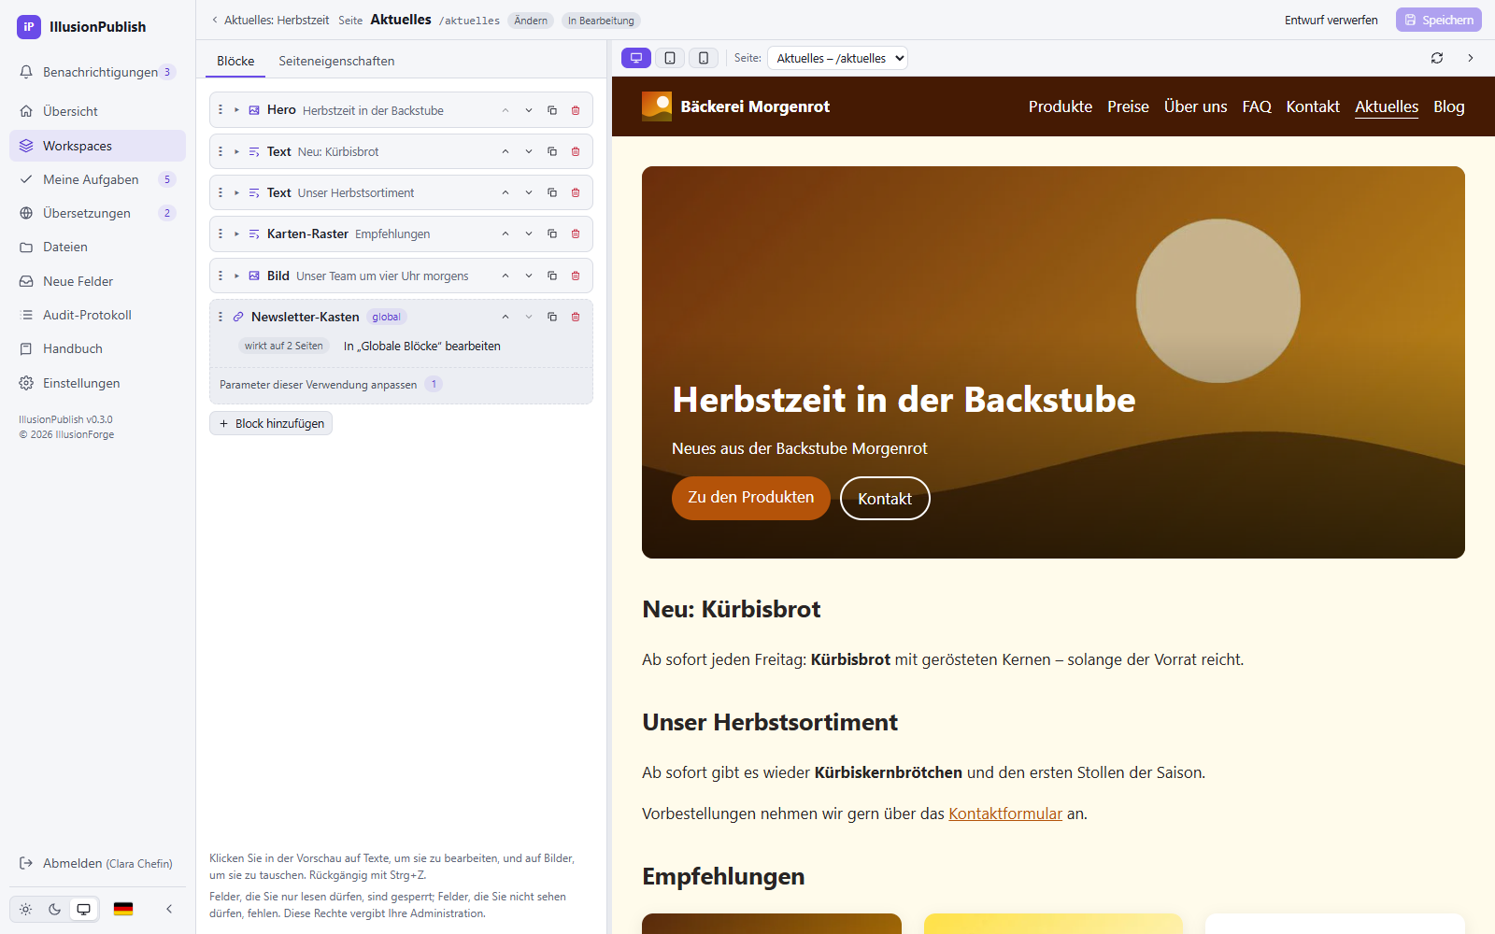Click the Ändern slug button
Viewport: 1495px width, 934px height.
point(531,21)
